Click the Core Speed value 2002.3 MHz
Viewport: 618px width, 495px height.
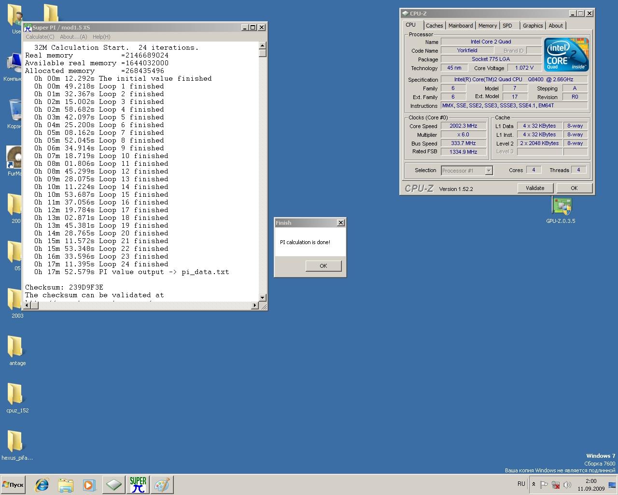pyautogui.click(x=463, y=126)
